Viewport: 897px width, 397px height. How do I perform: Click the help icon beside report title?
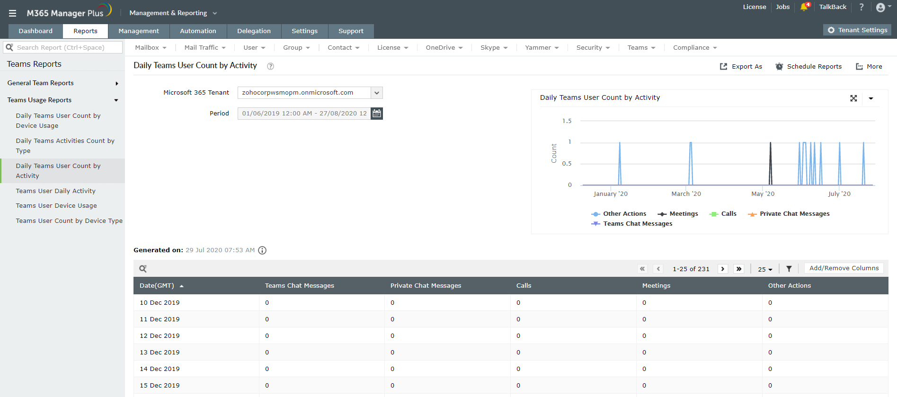click(x=270, y=66)
